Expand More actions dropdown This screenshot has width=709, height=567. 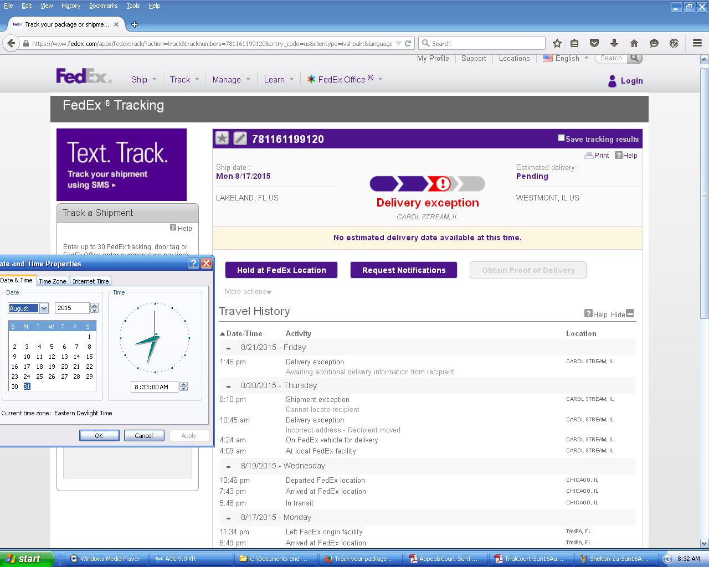(248, 292)
